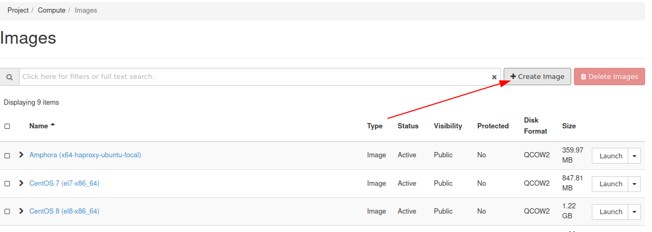Open the Amphora (x64-haproxy-ubuntu-focal) link

85,155
